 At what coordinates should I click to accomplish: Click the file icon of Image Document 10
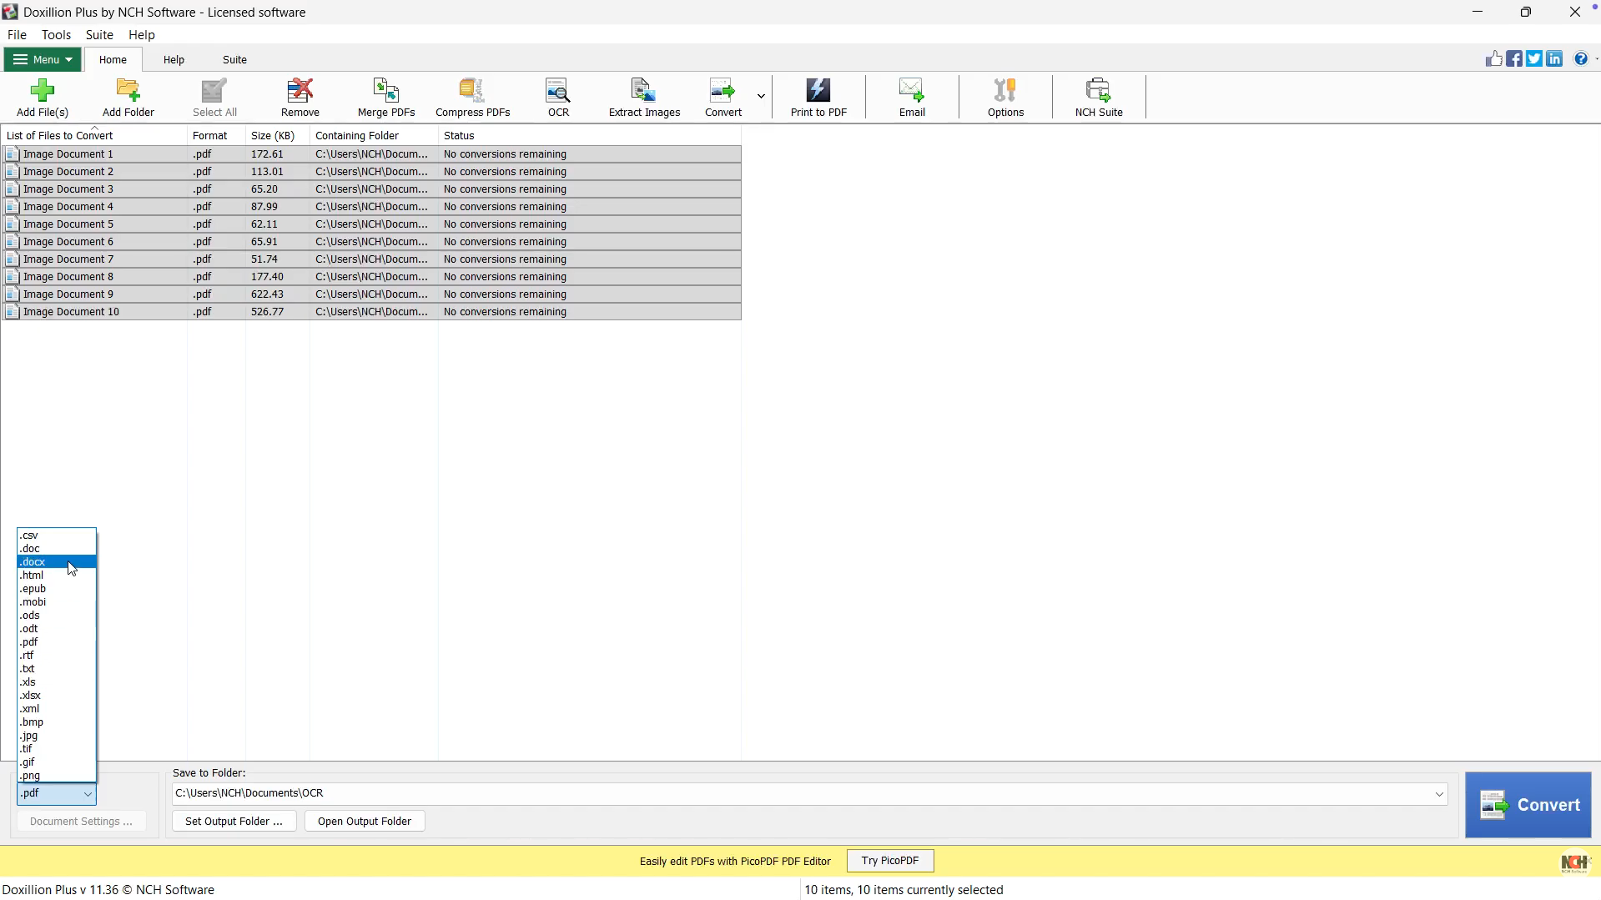[x=12, y=312]
